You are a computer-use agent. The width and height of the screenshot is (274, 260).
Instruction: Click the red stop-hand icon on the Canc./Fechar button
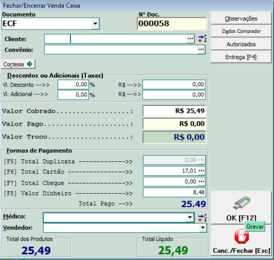coord(242,237)
